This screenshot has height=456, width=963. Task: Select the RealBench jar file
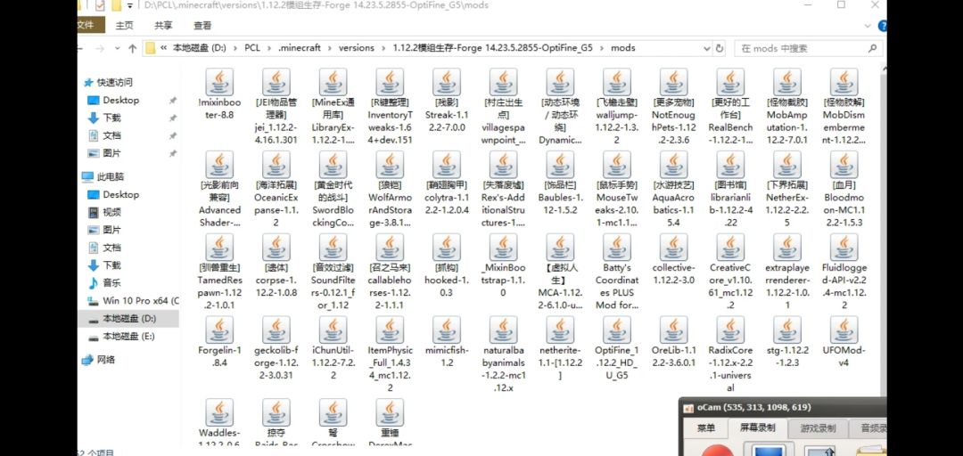730,106
